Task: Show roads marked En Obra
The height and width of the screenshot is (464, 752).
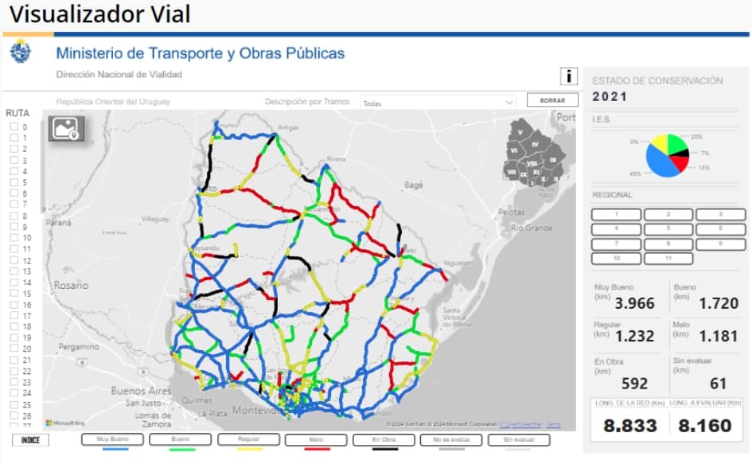Action: (x=385, y=439)
